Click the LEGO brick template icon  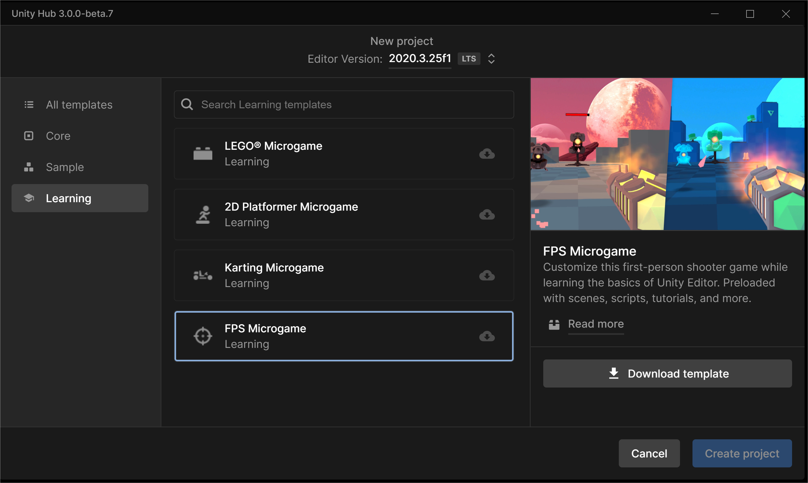pos(203,154)
